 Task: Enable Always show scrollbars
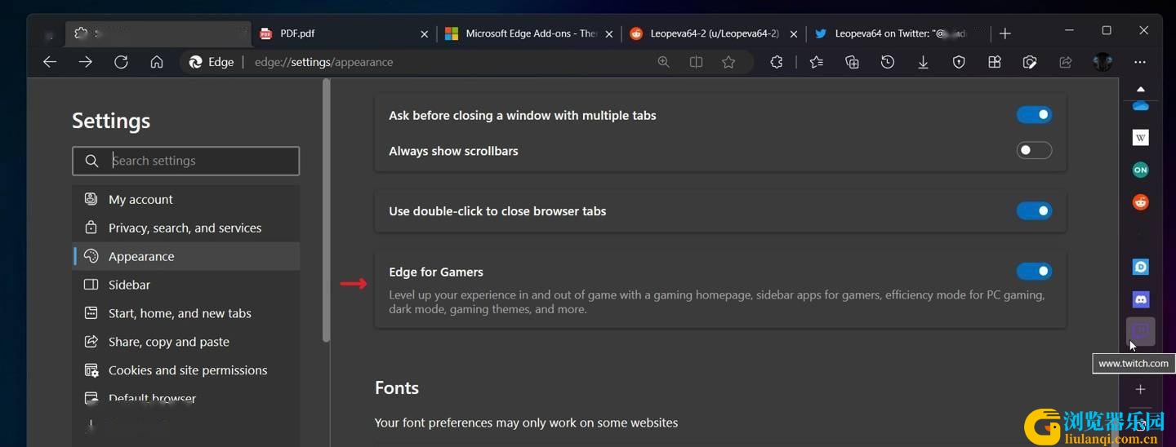[1034, 150]
